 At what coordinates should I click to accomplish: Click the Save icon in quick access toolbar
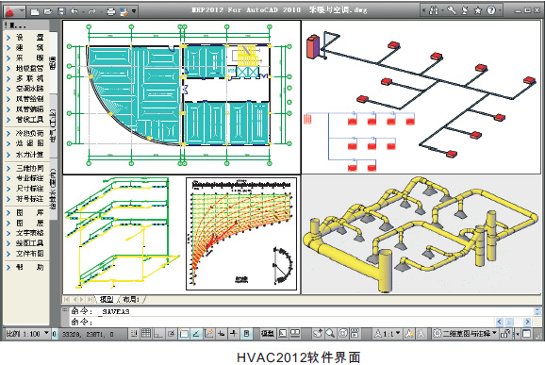[61, 11]
